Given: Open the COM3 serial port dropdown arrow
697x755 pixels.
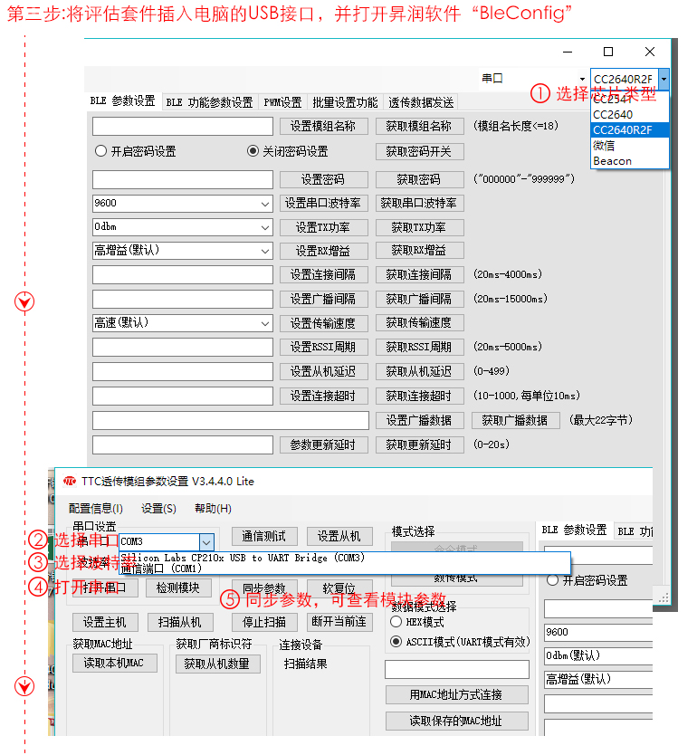Looking at the screenshot, I should (206, 542).
